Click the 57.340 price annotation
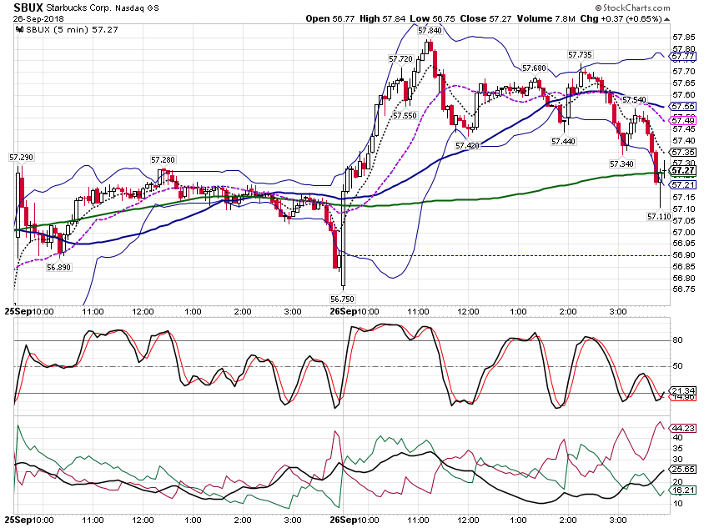 pyautogui.click(x=621, y=163)
